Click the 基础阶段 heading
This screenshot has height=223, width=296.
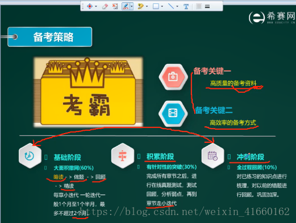[x=67, y=158]
